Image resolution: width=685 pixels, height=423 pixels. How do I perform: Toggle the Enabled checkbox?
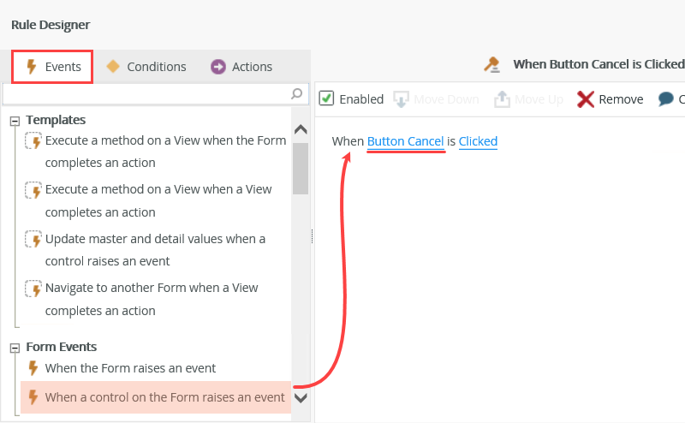(326, 98)
